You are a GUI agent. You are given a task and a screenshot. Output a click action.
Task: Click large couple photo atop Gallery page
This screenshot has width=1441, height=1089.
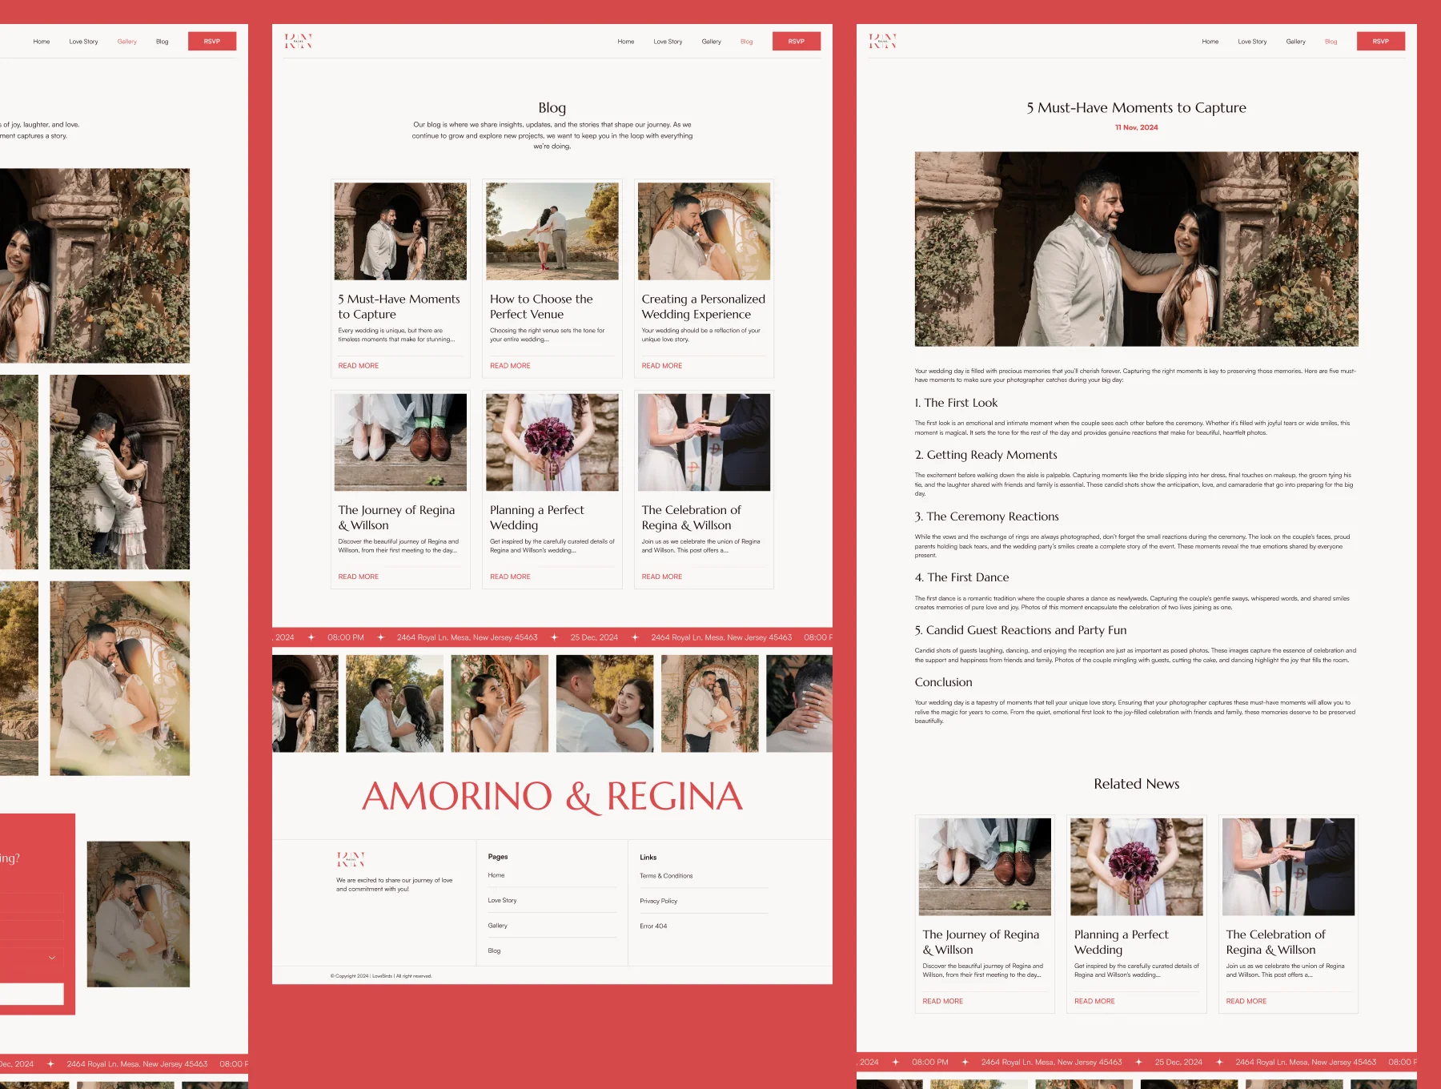click(94, 266)
